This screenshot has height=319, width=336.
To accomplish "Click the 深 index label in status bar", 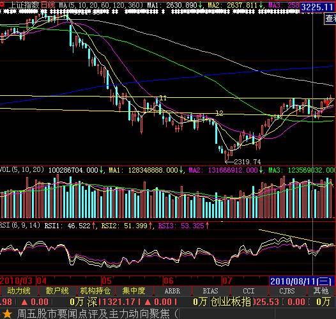I will tap(92, 302).
